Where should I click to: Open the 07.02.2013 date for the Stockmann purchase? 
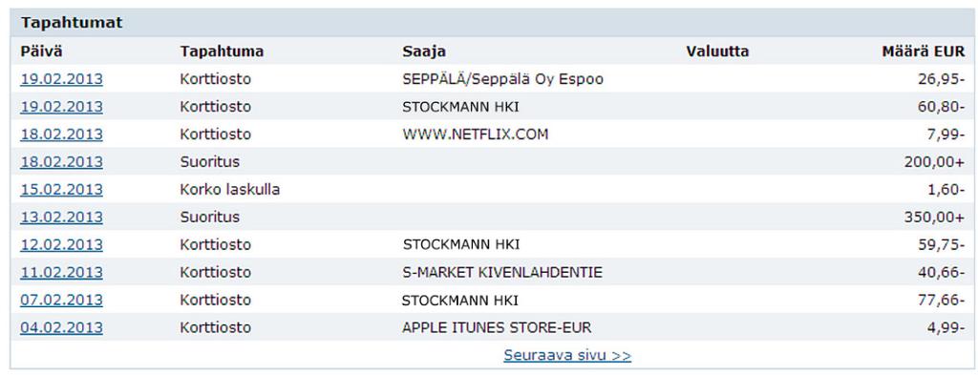coord(62,301)
